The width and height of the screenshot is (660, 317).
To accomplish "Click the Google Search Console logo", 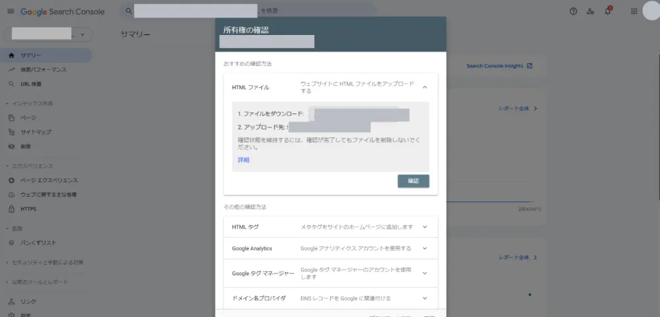I will [62, 12].
